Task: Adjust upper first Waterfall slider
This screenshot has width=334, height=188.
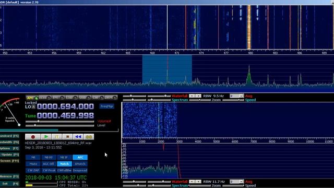Action: 135,96
